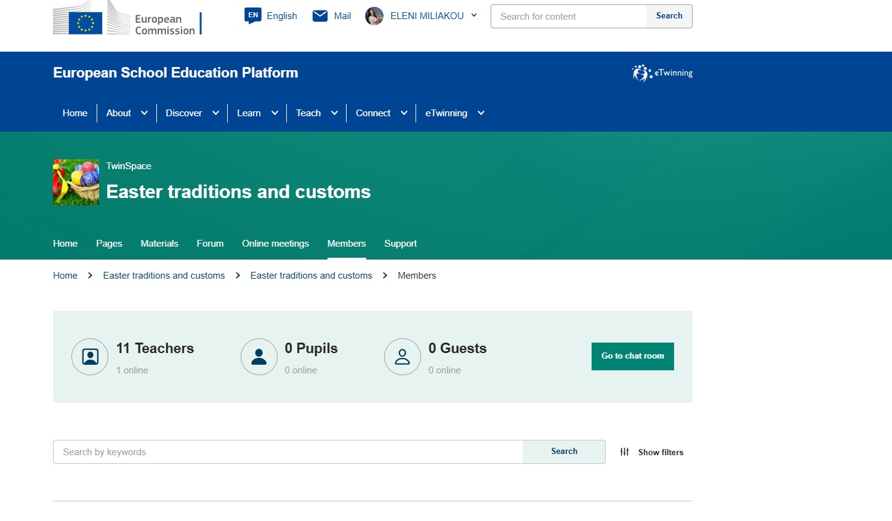Open the Online meetings tab
892x521 pixels.
(x=275, y=244)
